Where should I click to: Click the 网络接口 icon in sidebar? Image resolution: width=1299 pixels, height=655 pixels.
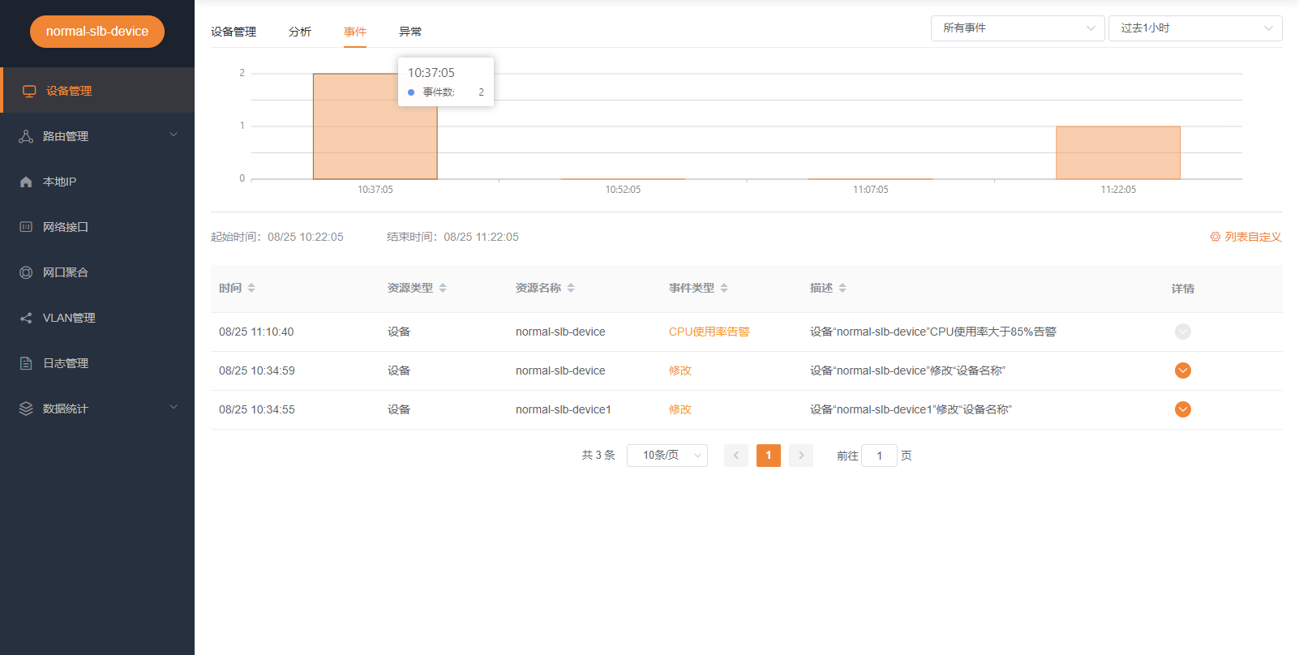coord(26,227)
